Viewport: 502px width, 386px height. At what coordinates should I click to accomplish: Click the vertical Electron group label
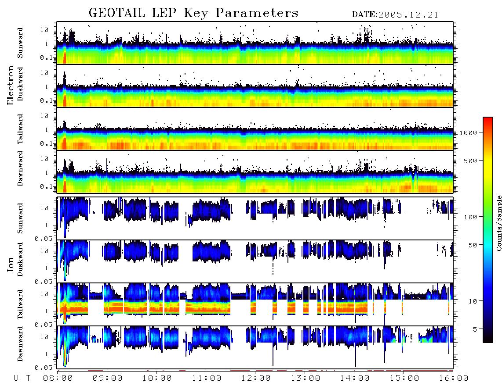pyautogui.click(x=10, y=85)
